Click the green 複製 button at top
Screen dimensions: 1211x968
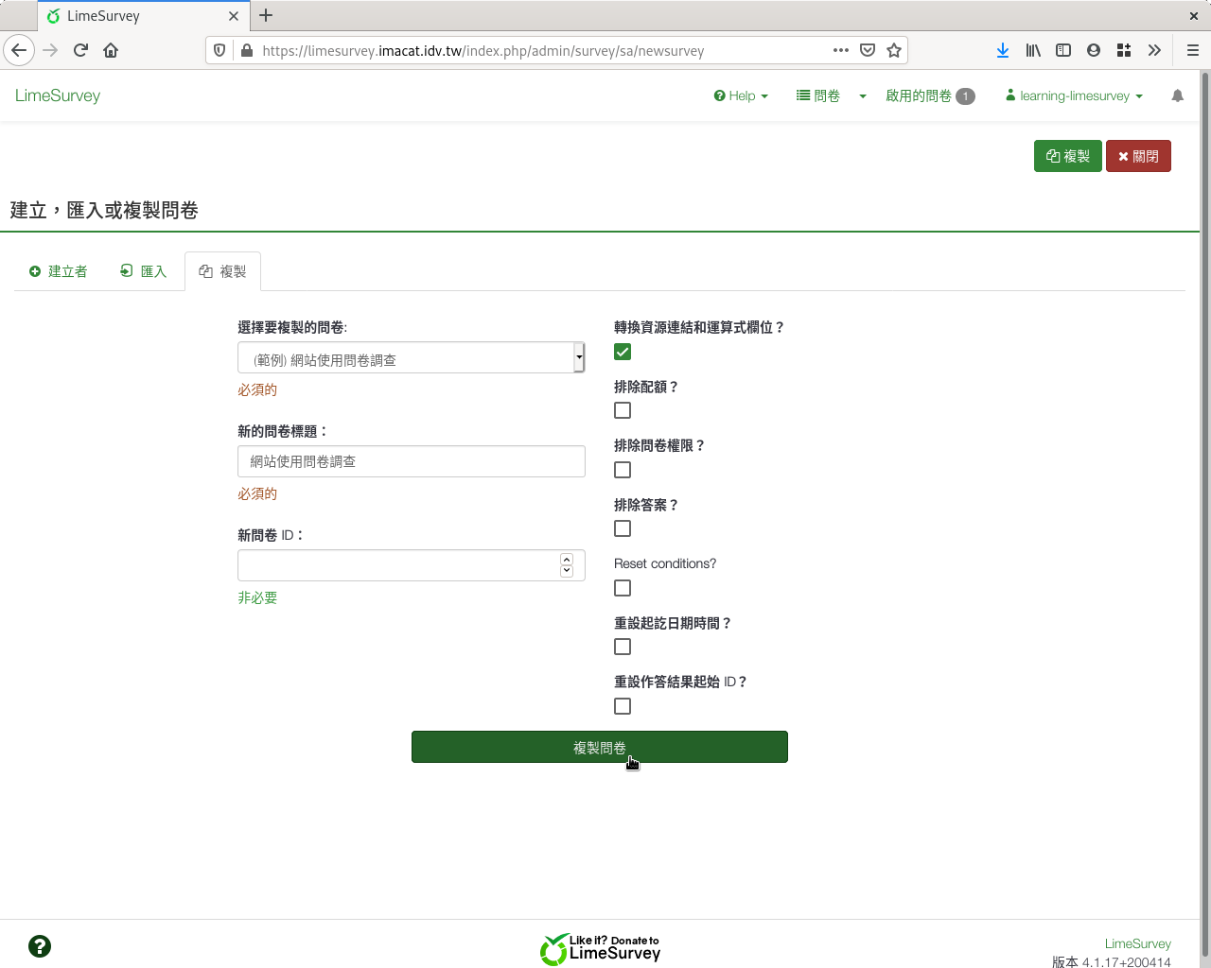coord(1068,156)
